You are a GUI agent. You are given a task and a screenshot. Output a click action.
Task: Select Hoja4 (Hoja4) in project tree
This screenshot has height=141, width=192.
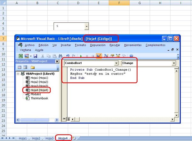(39, 90)
